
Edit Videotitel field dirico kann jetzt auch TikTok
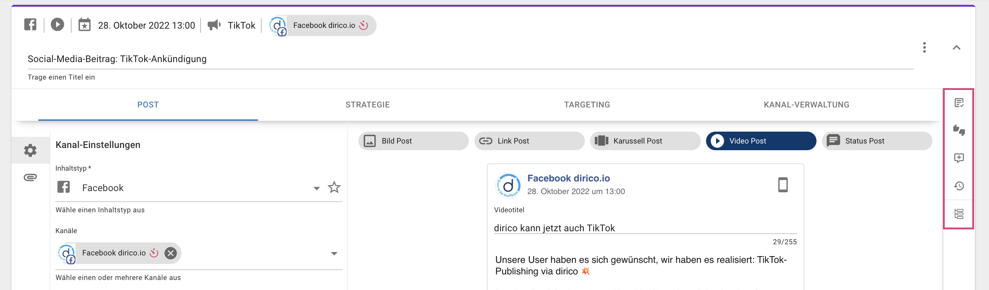[645, 228]
